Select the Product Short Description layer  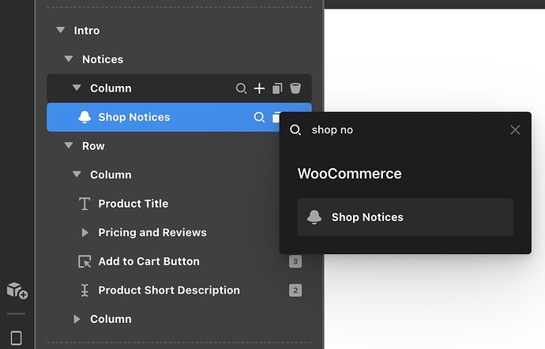point(168,291)
